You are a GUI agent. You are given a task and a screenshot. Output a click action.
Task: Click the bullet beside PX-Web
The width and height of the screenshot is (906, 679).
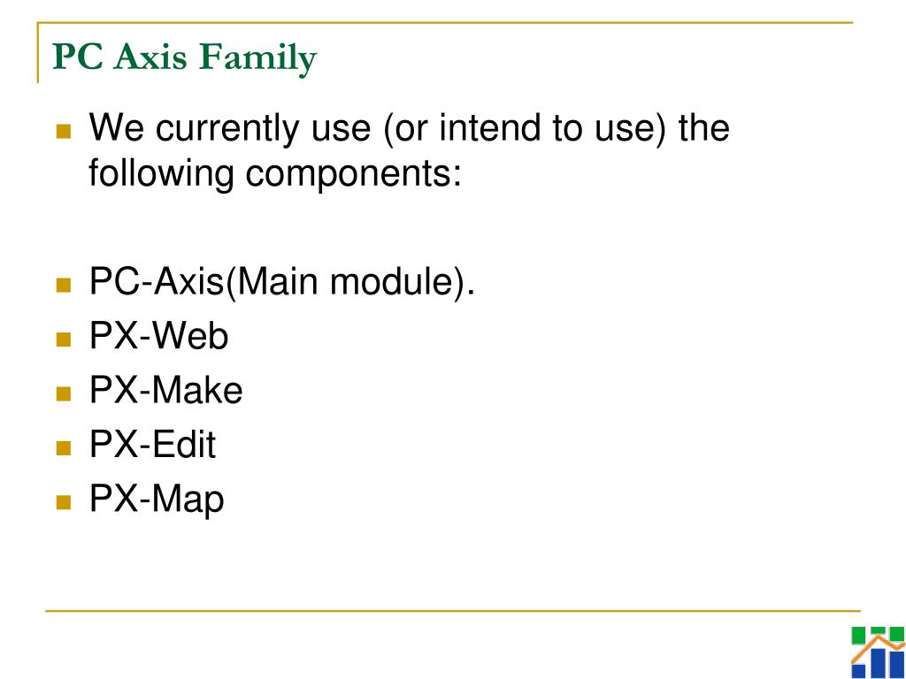[x=64, y=339]
